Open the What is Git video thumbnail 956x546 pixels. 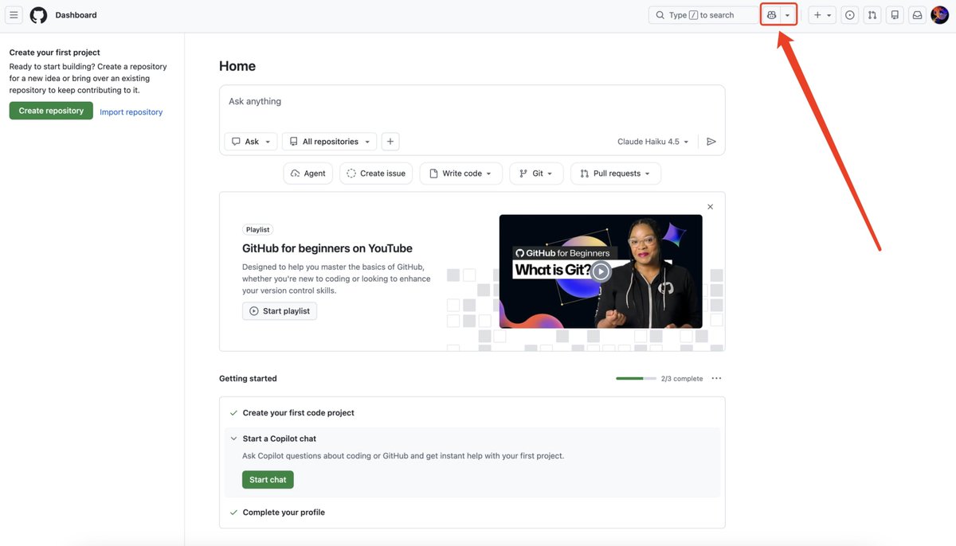click(601, 271)
